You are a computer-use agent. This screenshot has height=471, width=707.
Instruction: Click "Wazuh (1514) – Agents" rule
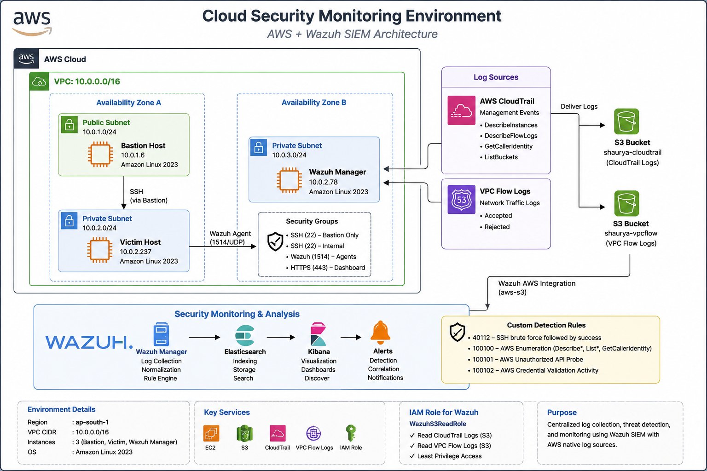tap(323, 257)
